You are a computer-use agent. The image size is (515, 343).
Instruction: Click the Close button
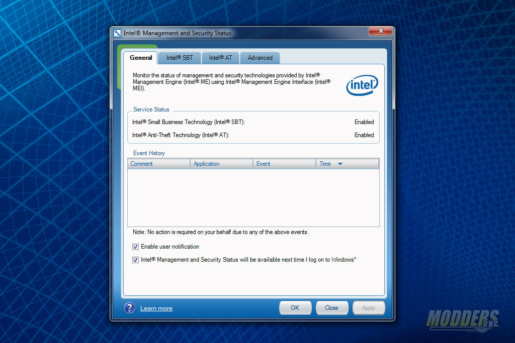(332, 308)
